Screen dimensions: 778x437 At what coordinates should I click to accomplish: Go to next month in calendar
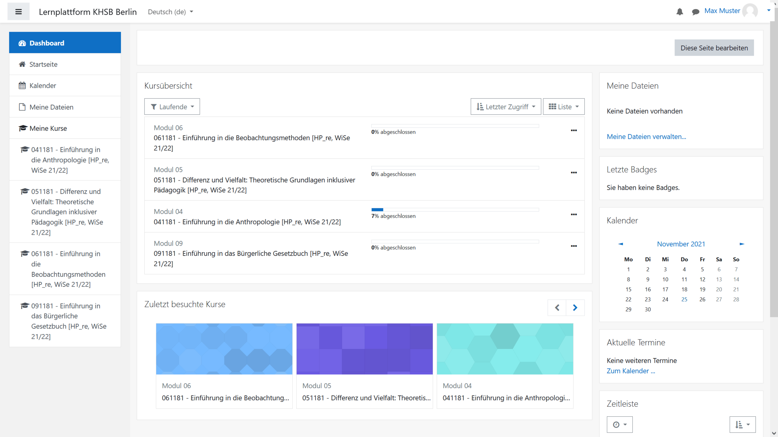pos(742,244)
